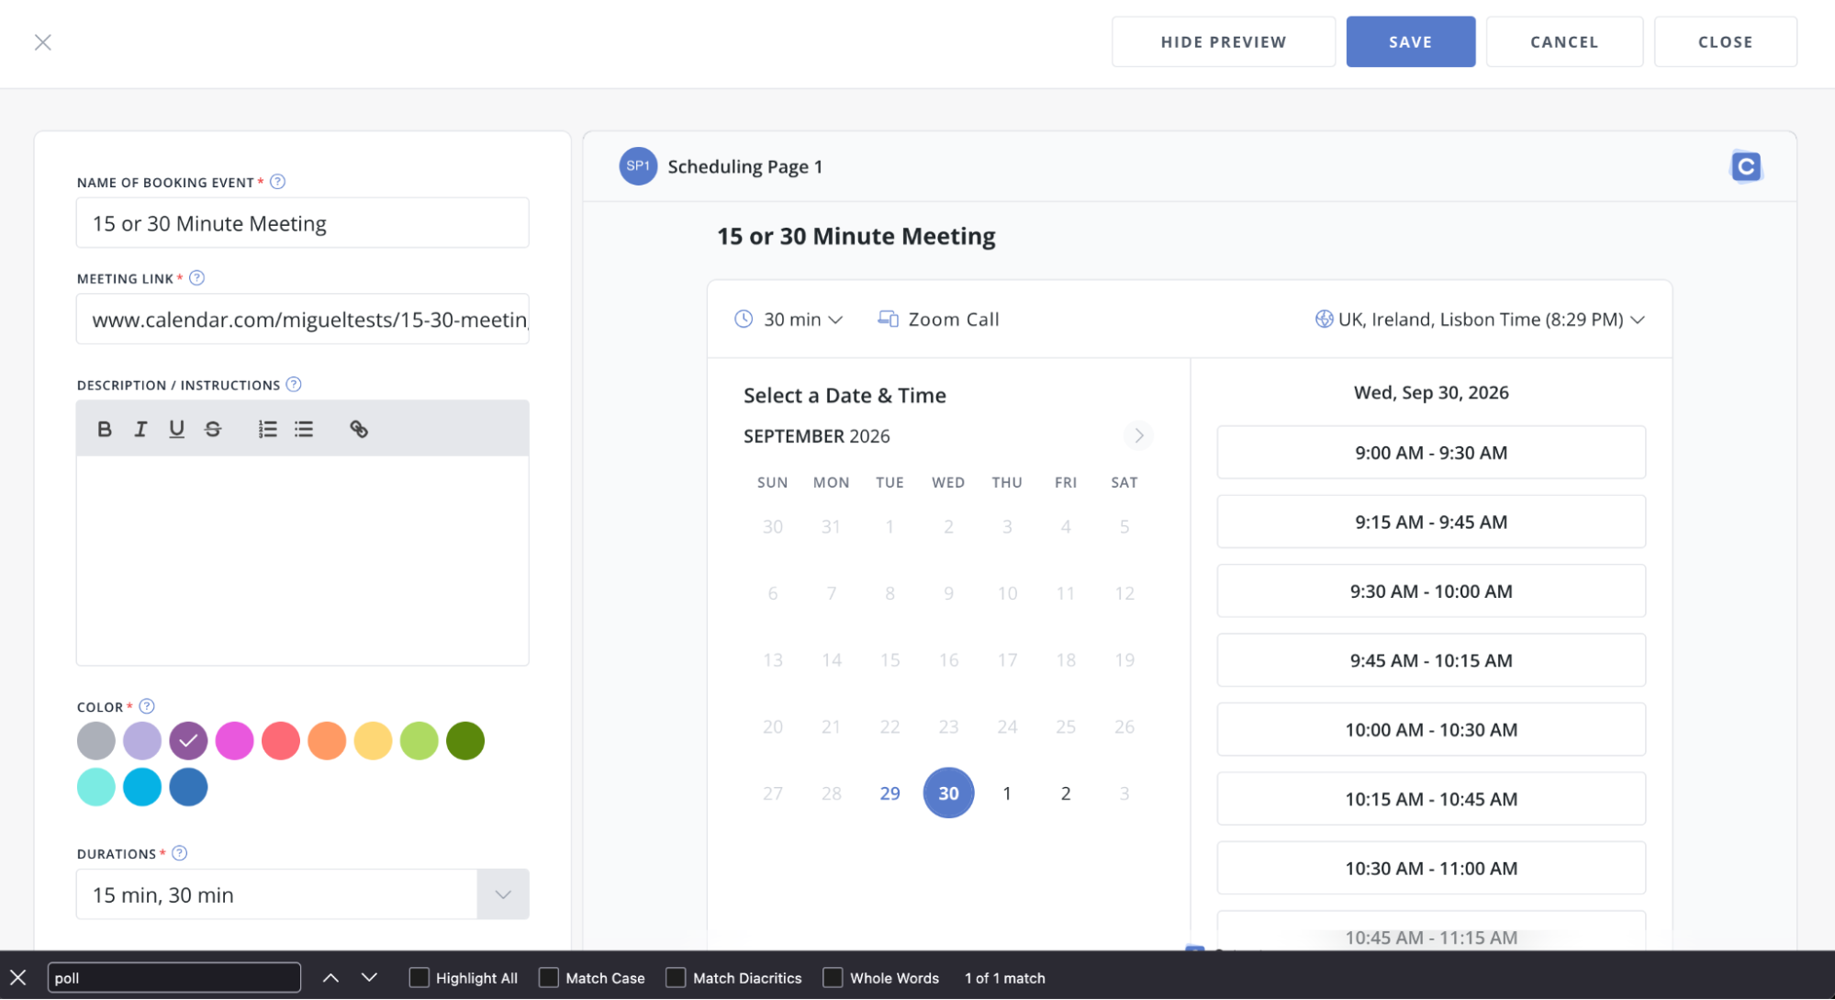This screenshot has width=1835, height=1000.
Task: Select the 10:00 AM - 10:30 AM slot
Action: click(x=1431, y=729)
